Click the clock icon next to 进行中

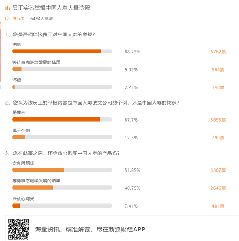click(x=7, y=19)
